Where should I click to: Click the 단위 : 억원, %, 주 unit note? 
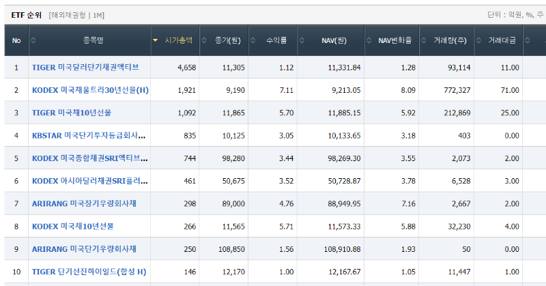[515, 14]
